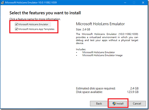Click the disabled maximize button in title bar
149x110 pixels.
coord(134,3)
